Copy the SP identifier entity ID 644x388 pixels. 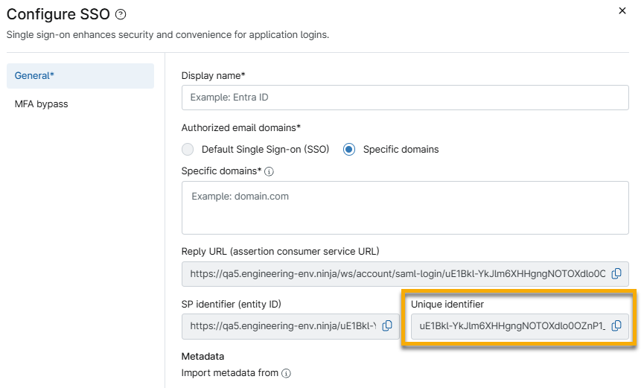point(387,326)
